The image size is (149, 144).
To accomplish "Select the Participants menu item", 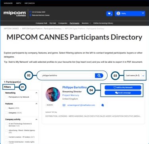I will pyautogui.click(x=74, y=23).
